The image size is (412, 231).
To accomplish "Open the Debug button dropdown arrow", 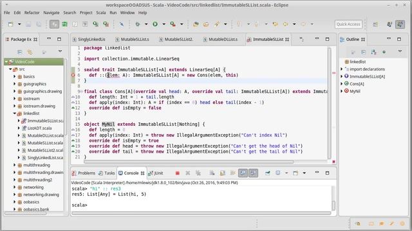I will click(x=146, y=24).
